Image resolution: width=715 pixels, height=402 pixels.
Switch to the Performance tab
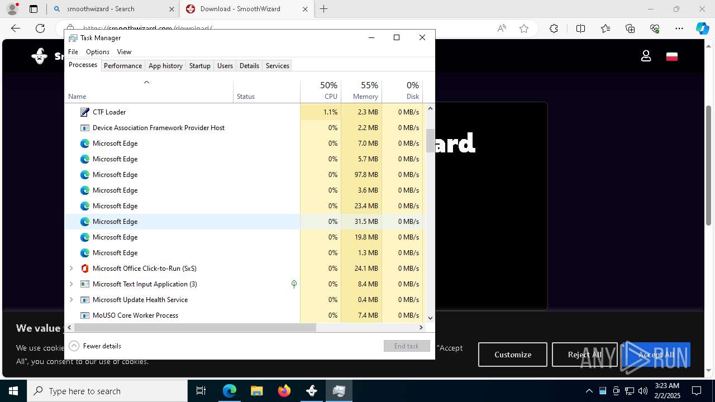123,66
